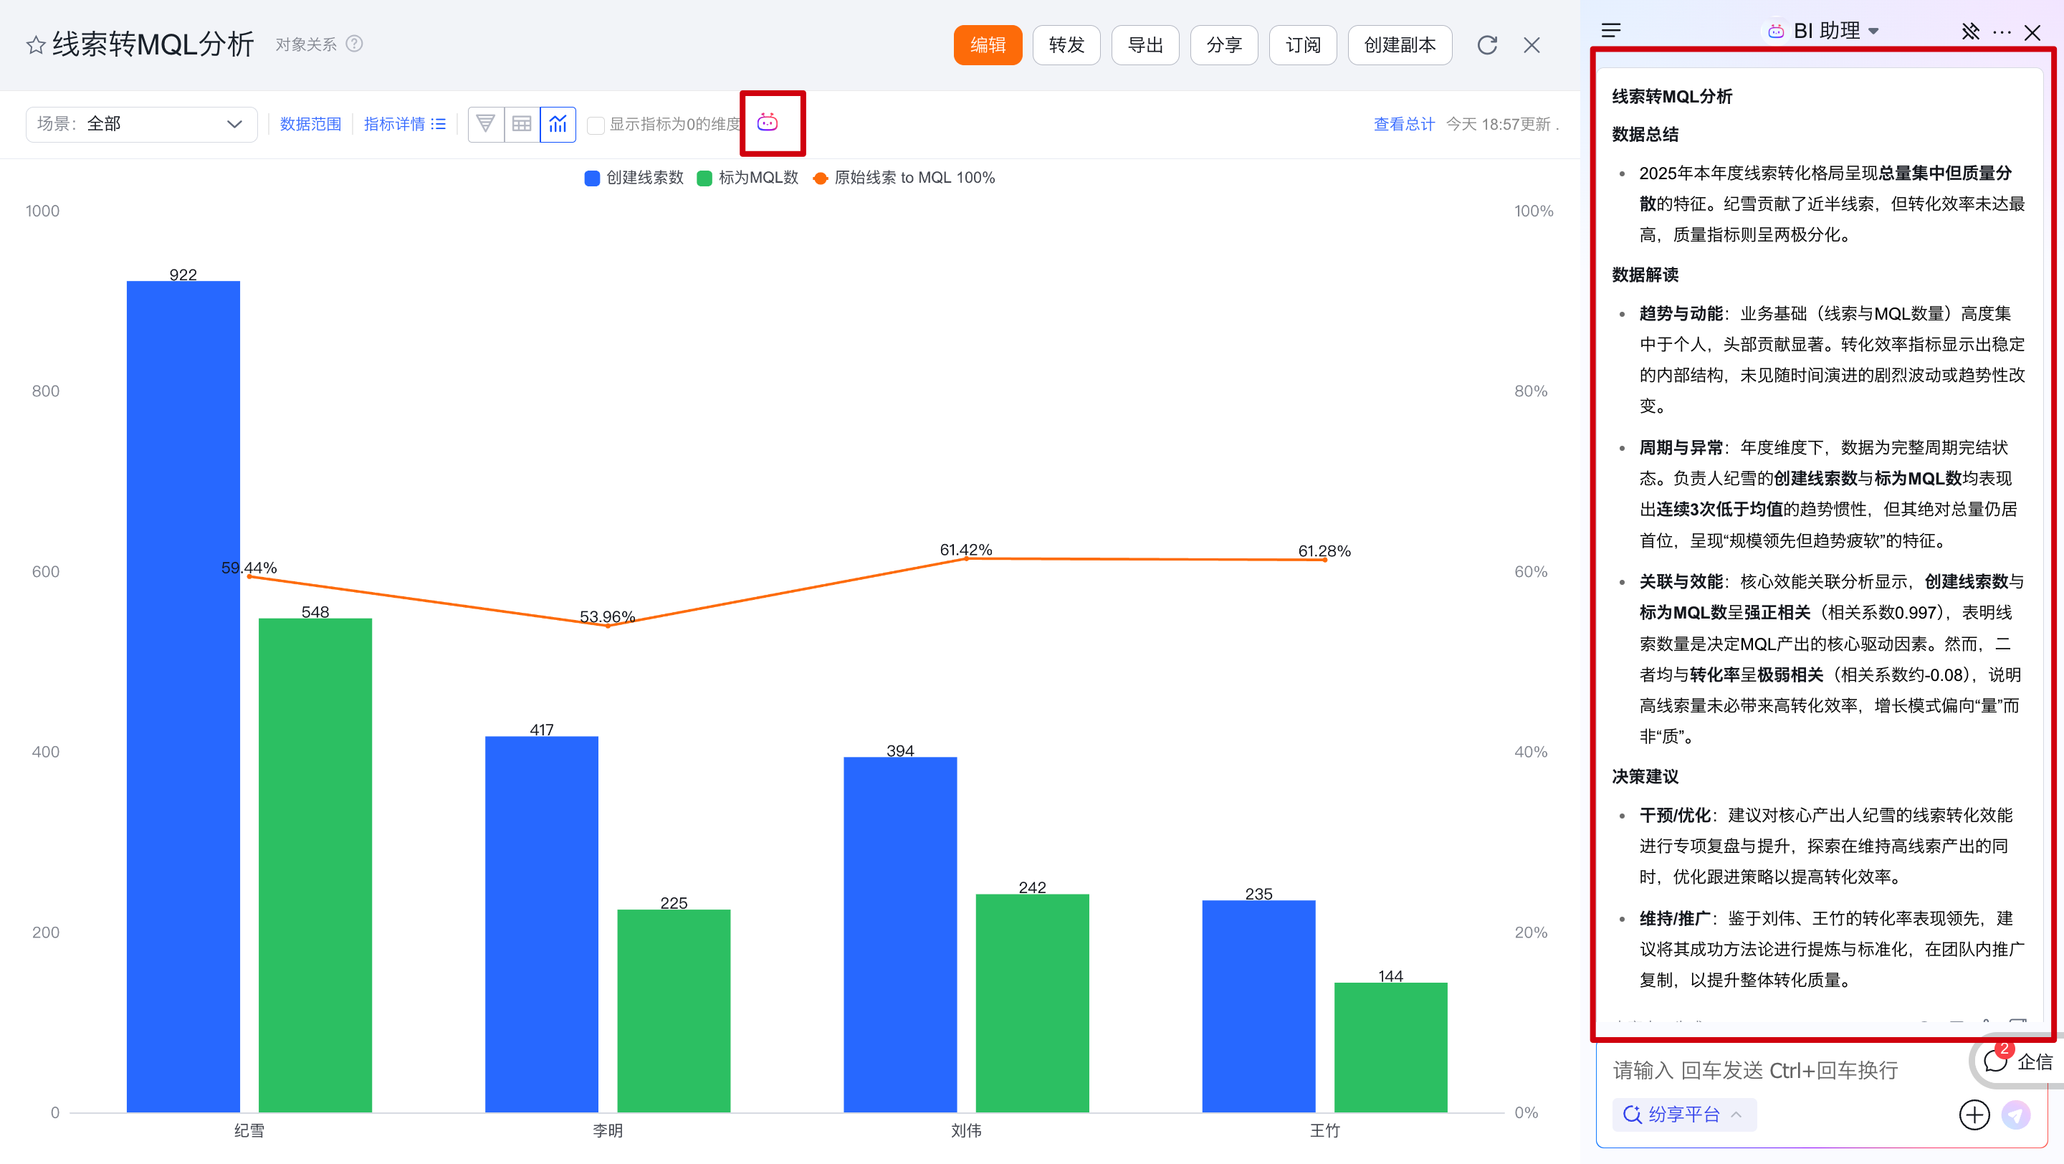The image size is (2064, 1164).
Task: Toggle the 标为MQL数 legend series
Action: pos(747,178)
